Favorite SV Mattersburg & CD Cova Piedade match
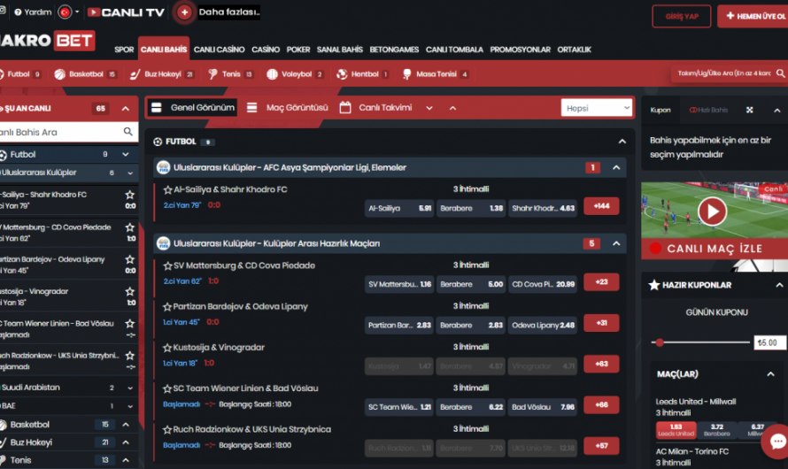The height and width of the screenshot is (469, 788). click(x=167, y=265)
